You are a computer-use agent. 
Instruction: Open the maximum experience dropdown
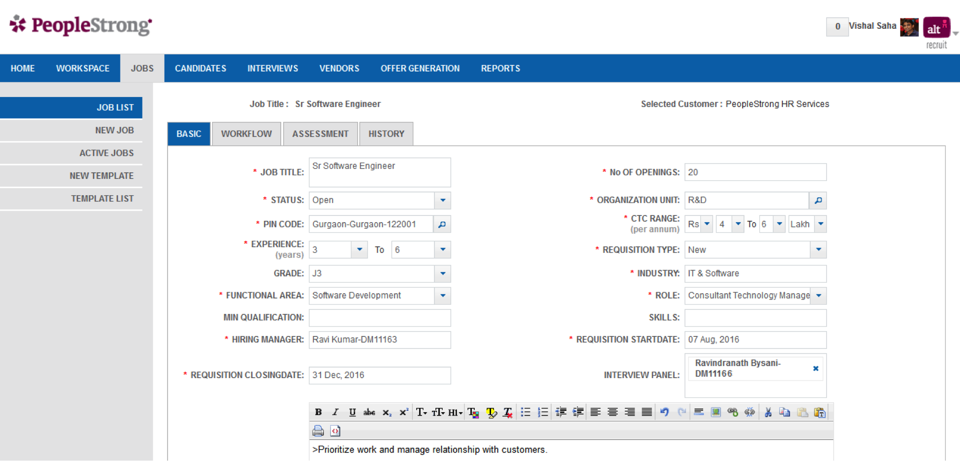pos(443,250)
